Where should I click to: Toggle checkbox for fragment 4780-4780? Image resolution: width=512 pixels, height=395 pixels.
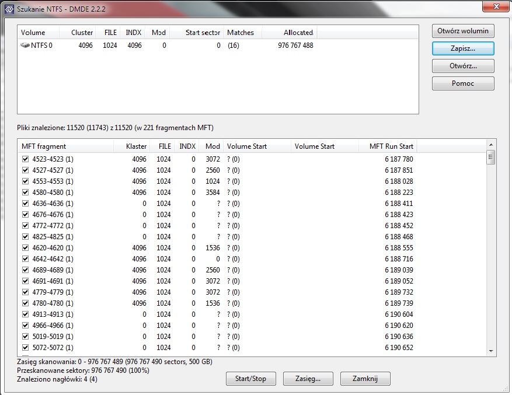coord(25,303)
